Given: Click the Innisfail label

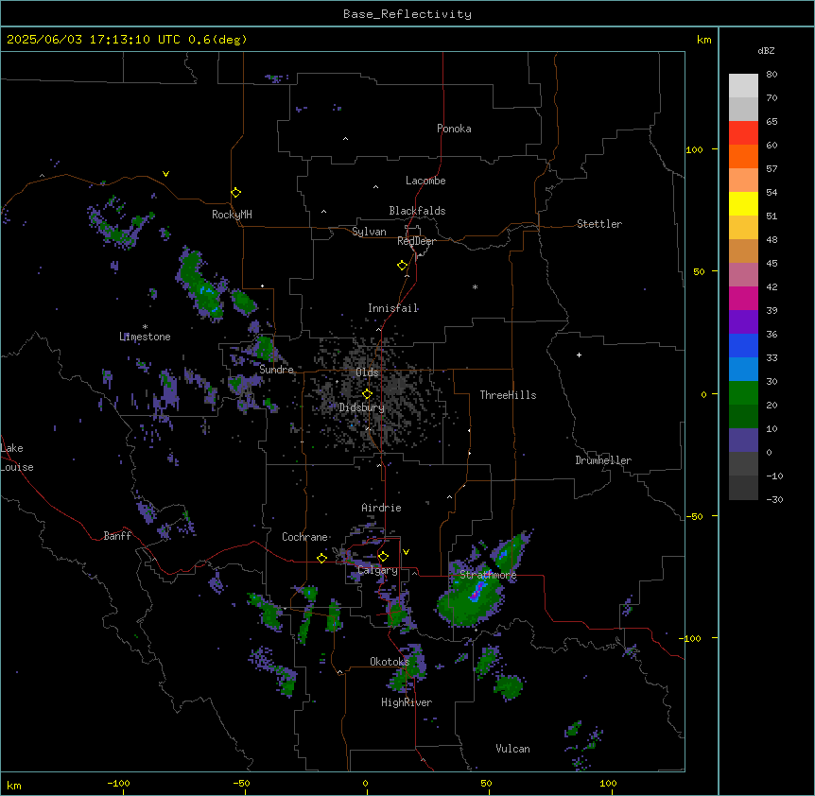Looking at the screenshot, I should [x=392, y=308].
